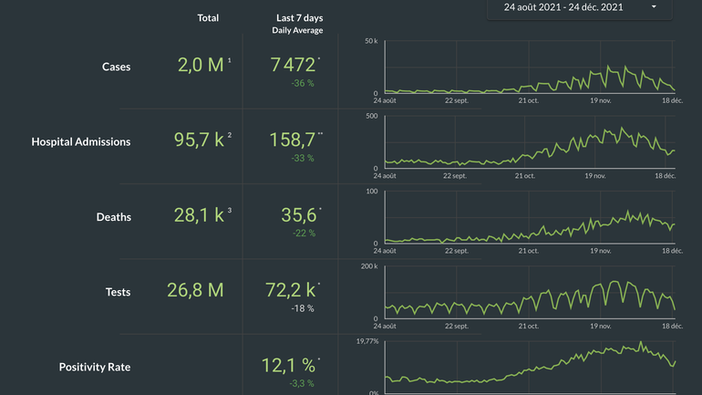Select the Hospital Admissions trend chart
The image size is (702, 395).
(531, 143)
